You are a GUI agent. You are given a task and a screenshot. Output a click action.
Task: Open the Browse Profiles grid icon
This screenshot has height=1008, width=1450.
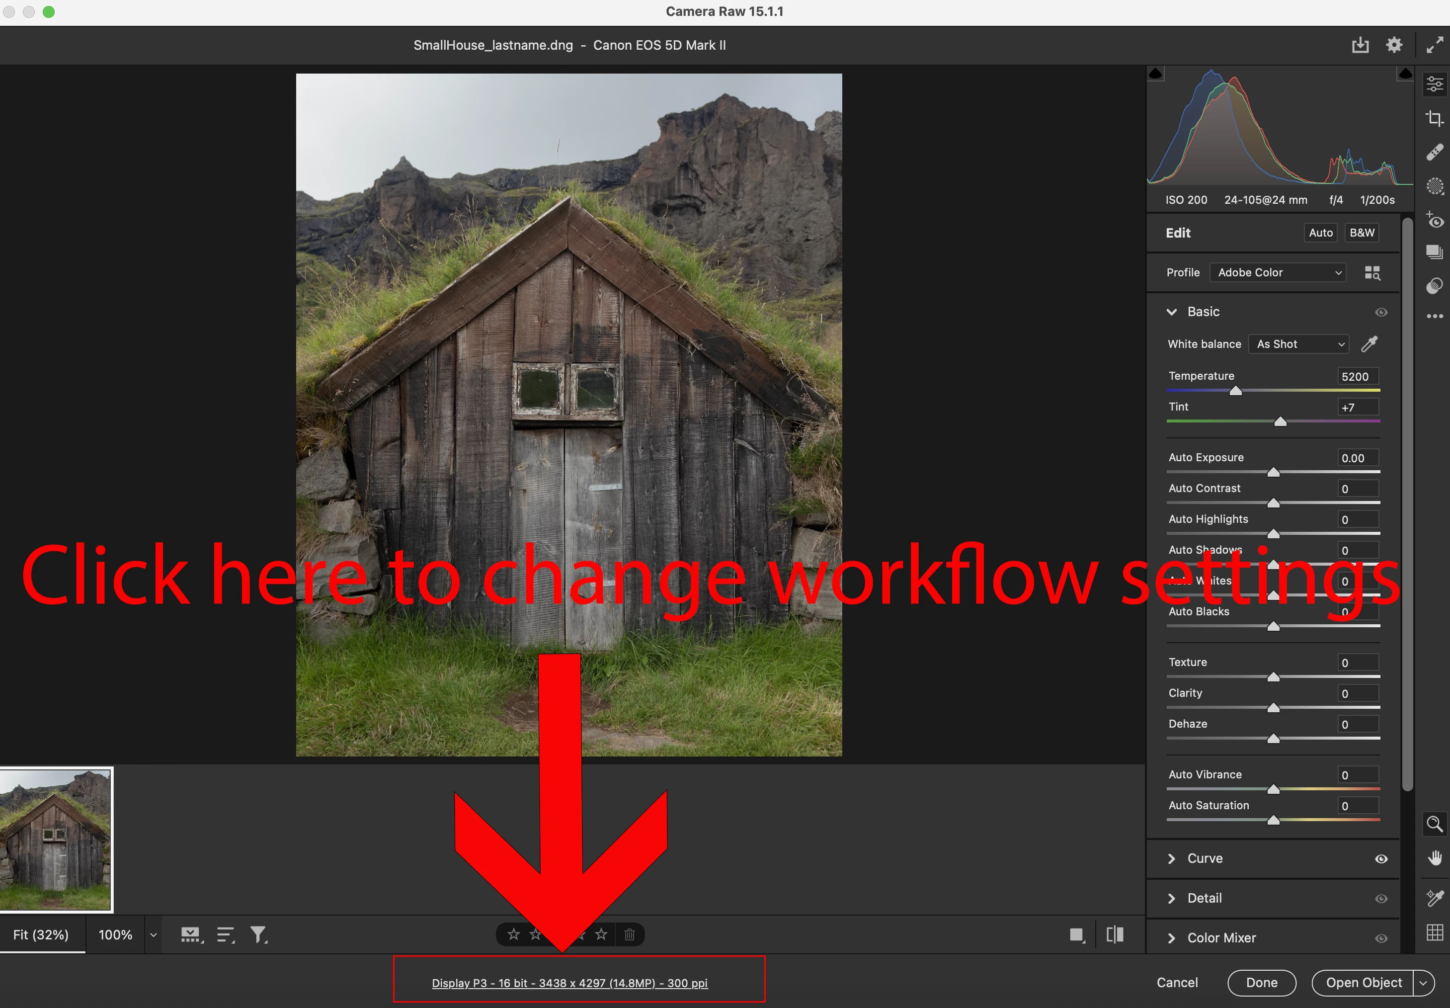click(1371, 273)
